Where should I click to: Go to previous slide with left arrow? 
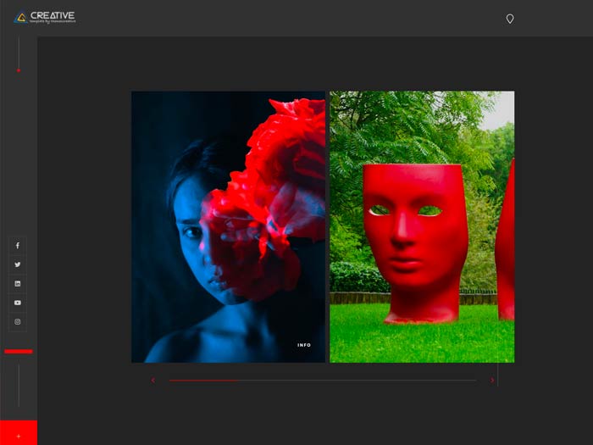tap(153, 381)
